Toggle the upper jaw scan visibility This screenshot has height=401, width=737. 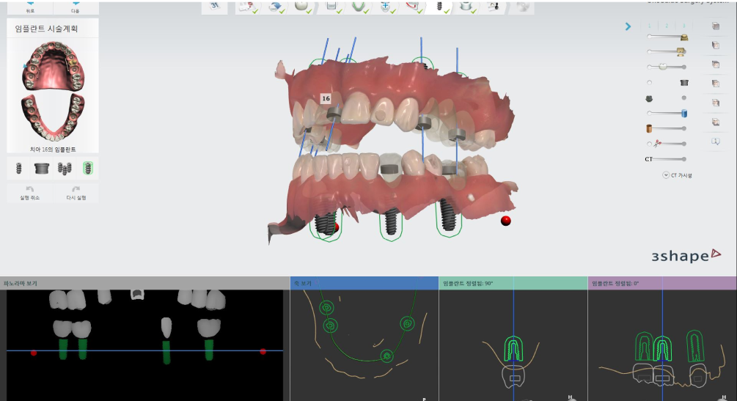tap(683, 37)
